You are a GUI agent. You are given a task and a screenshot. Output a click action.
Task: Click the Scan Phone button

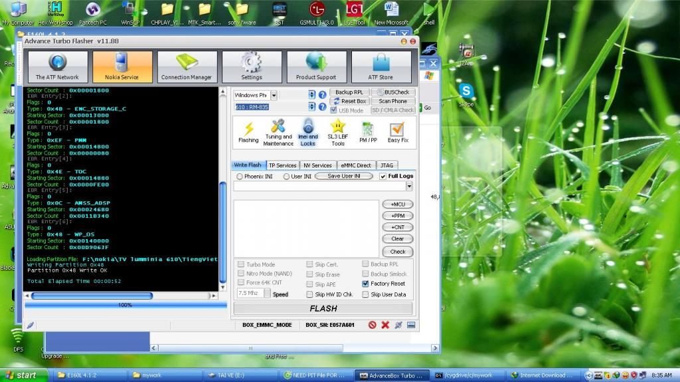393,101
